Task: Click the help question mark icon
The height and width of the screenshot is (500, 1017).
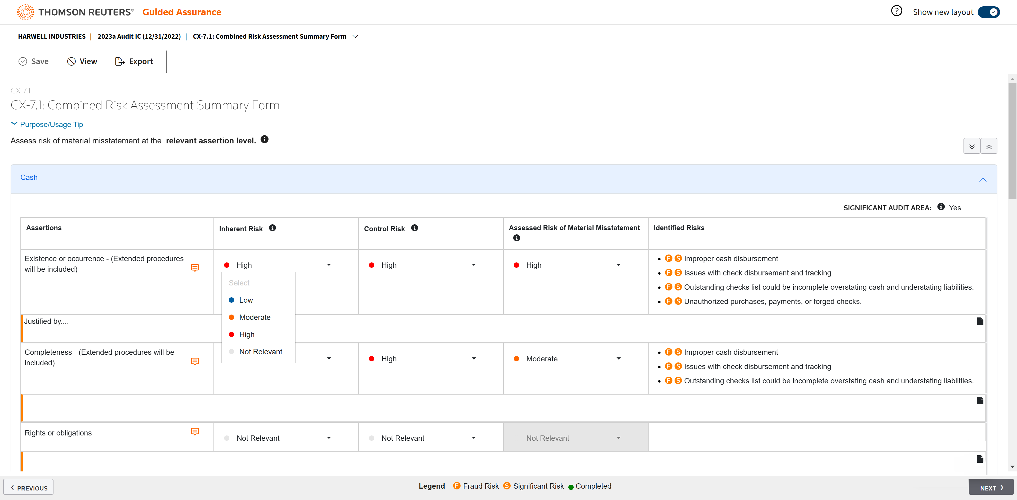Action: (896, 11)
